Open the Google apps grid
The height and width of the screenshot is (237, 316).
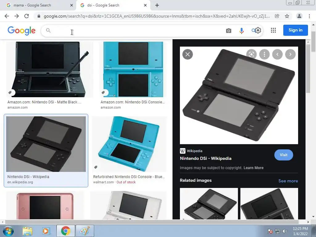pyautogui.click(x=273, y=30)
